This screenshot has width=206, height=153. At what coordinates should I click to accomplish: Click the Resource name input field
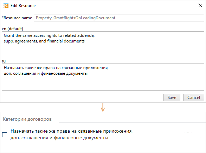tap(119, 18)
